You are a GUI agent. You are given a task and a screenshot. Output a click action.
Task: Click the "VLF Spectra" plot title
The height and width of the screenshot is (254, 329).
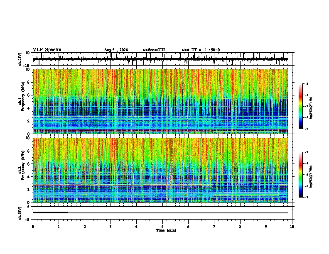click(x=47, y=50)
